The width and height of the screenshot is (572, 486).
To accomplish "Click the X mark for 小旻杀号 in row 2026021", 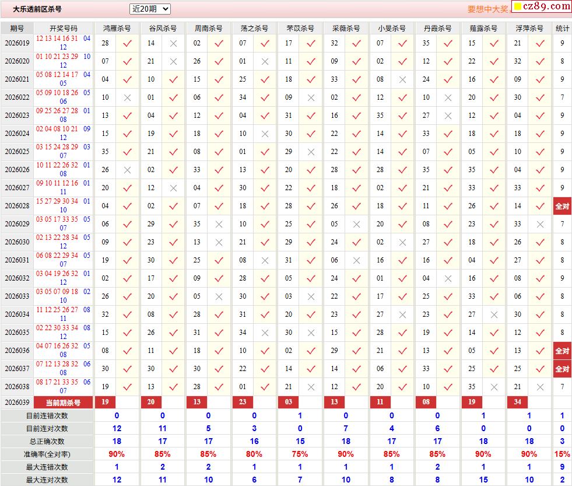I will click(402, 79).
